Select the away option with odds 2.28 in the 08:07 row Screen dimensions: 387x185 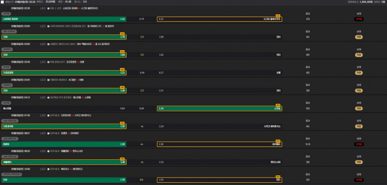(219, 144)
